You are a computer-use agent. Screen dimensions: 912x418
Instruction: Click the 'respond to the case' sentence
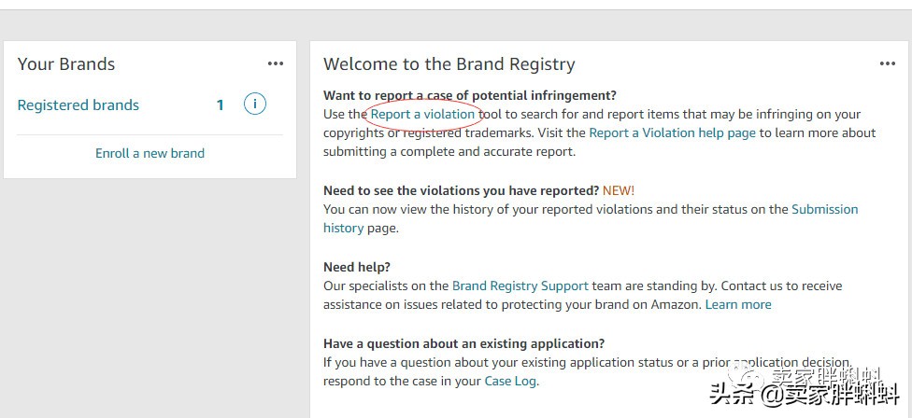click(x=402, y=381)
